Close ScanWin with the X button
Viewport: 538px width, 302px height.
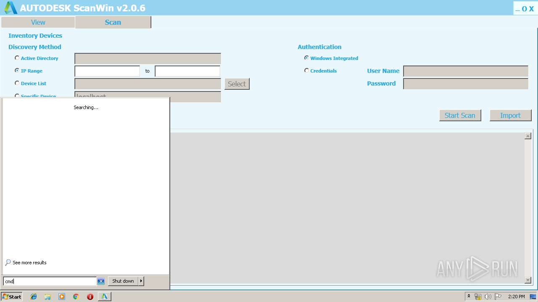click(531, 9)
